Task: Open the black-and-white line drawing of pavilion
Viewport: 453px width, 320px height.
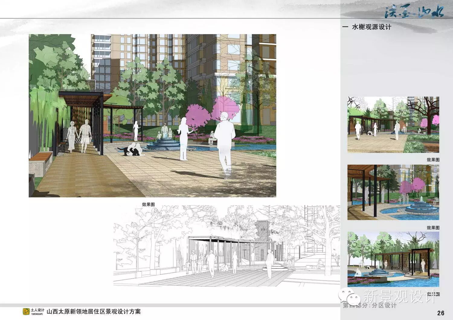Action: pos(227,246)
